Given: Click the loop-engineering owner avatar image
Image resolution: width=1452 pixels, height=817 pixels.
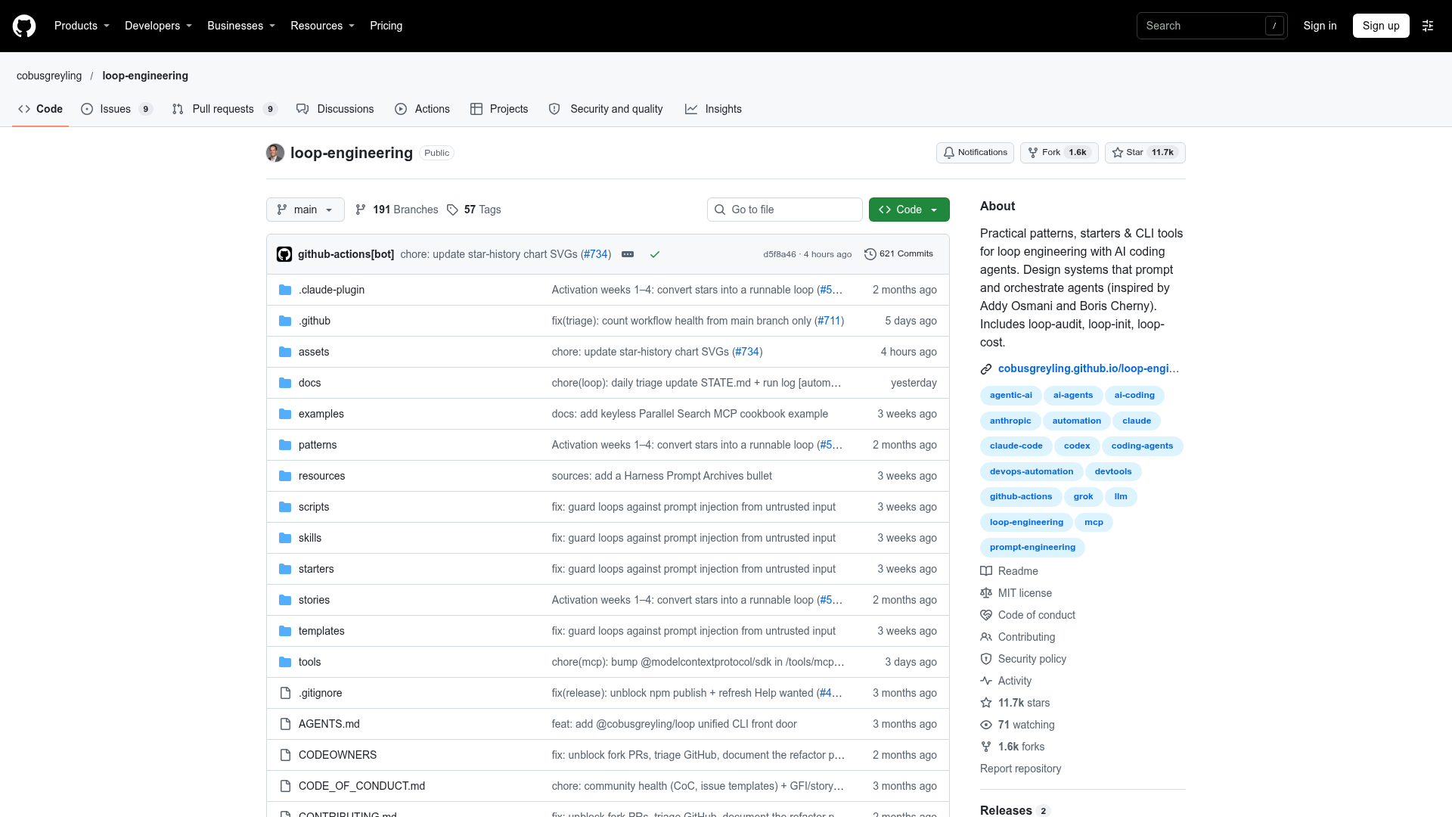Looking at the screenshot, I should pyautogui.click(x=275, y=153).
